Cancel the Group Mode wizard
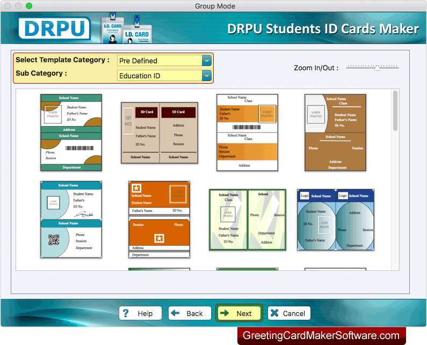427x345 pixels. [289, 313]
